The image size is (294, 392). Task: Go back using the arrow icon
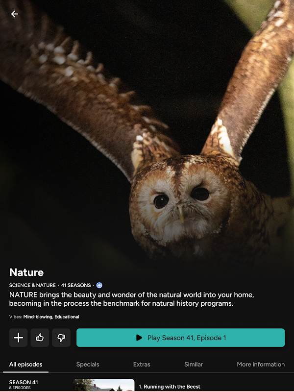(x=15, y=14)
